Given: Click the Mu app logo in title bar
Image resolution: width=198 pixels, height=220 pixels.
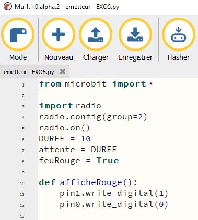Looking at the screenshot, I should (8, 7).
